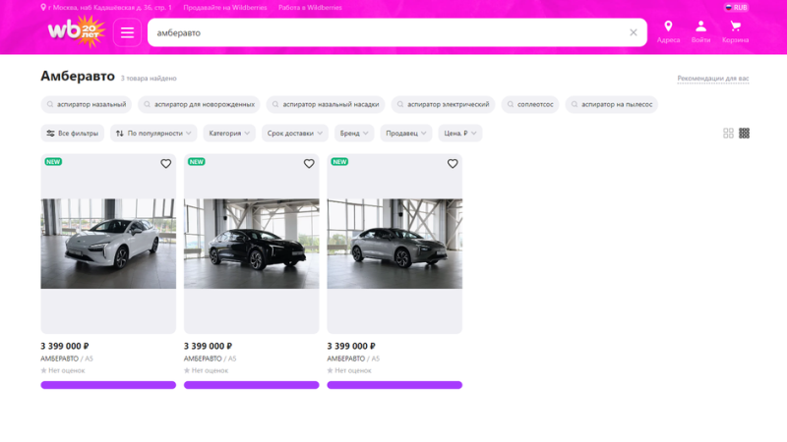Image resolution: width=787 pixels, height=442 pixels.
Task: Expand the Бренд filter dropdown
Action: [354, 134]
